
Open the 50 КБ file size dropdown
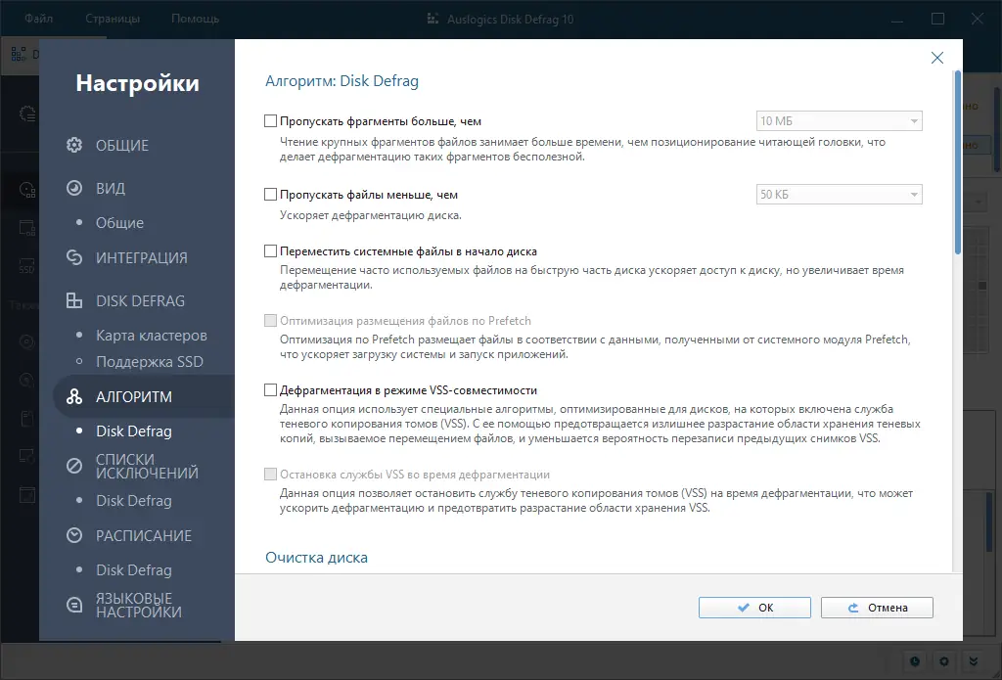[839, 195]
